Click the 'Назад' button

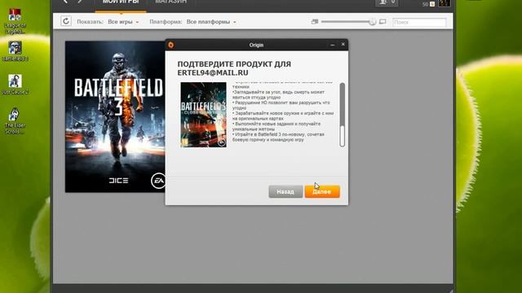pos(285,192)
